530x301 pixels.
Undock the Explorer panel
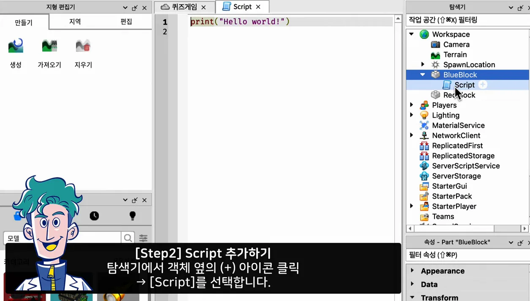[x=520, y=8]
